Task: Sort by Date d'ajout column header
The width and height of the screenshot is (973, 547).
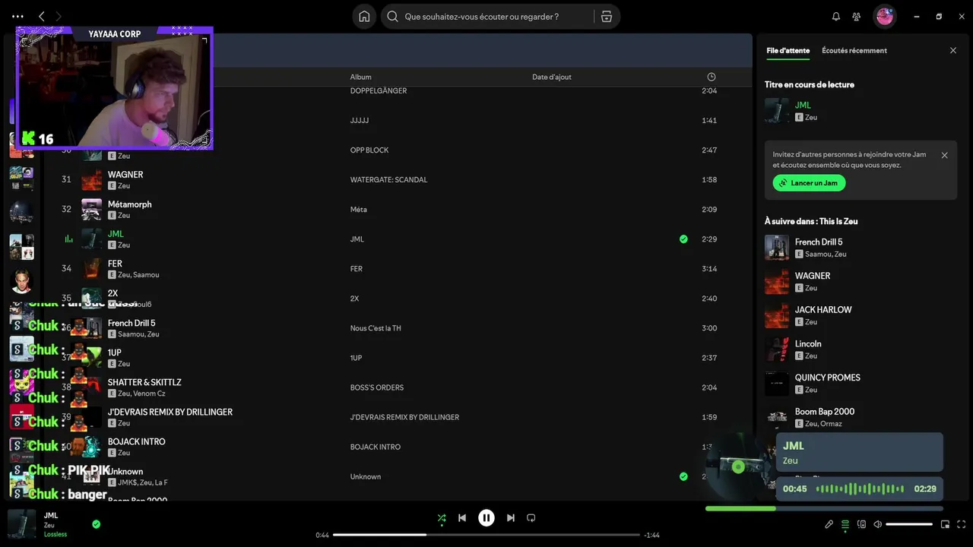Action: click(552, 77)
